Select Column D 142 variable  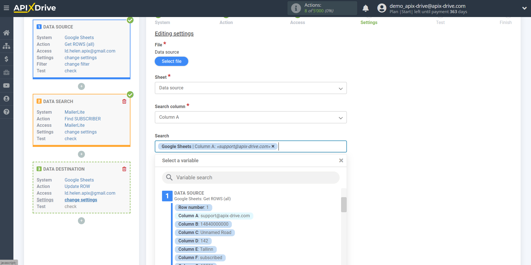click(193, 241)
